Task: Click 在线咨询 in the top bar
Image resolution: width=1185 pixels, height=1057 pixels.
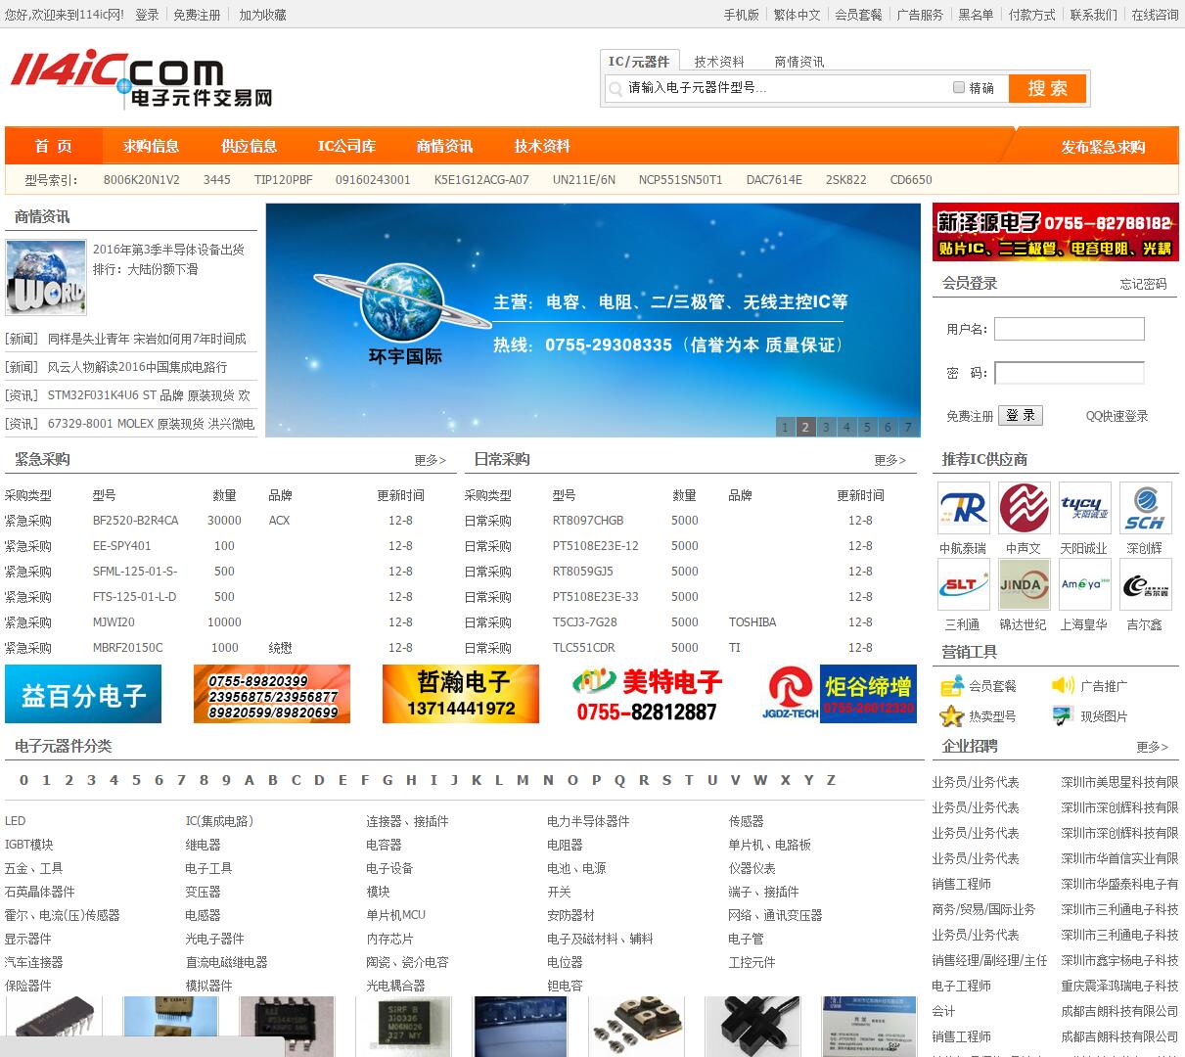Action: 1155,15
